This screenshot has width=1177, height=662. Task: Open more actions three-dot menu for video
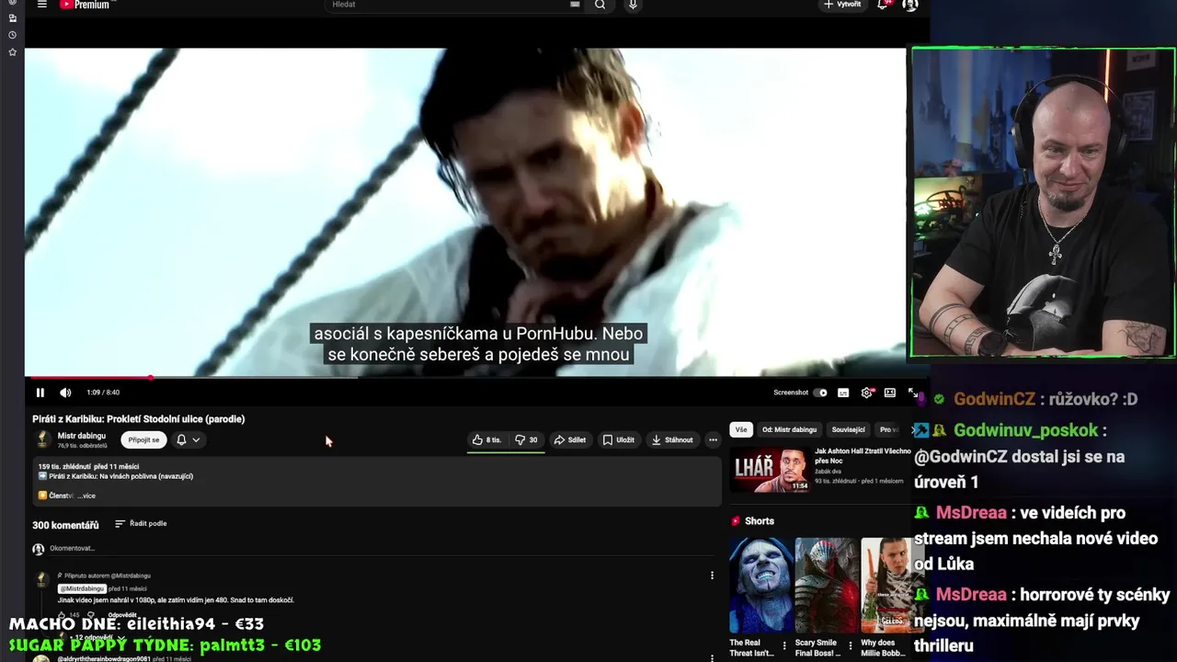[713, 439]
